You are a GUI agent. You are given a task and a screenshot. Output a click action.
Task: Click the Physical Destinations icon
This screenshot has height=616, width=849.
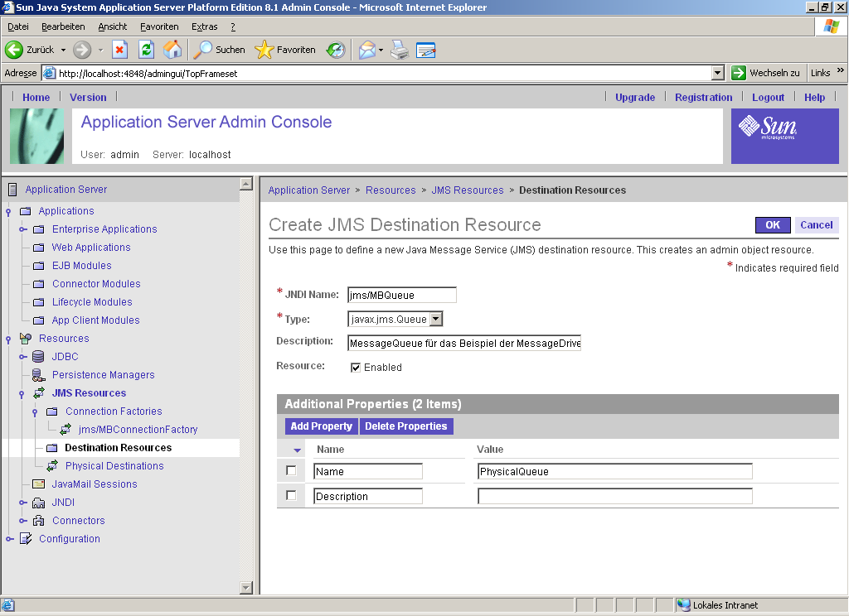point(52,465)
